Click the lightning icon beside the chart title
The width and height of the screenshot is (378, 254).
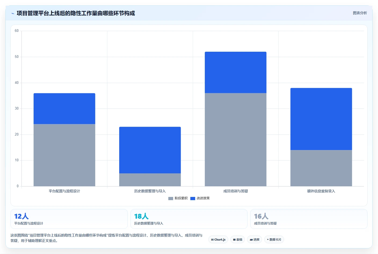pos(13,13)
